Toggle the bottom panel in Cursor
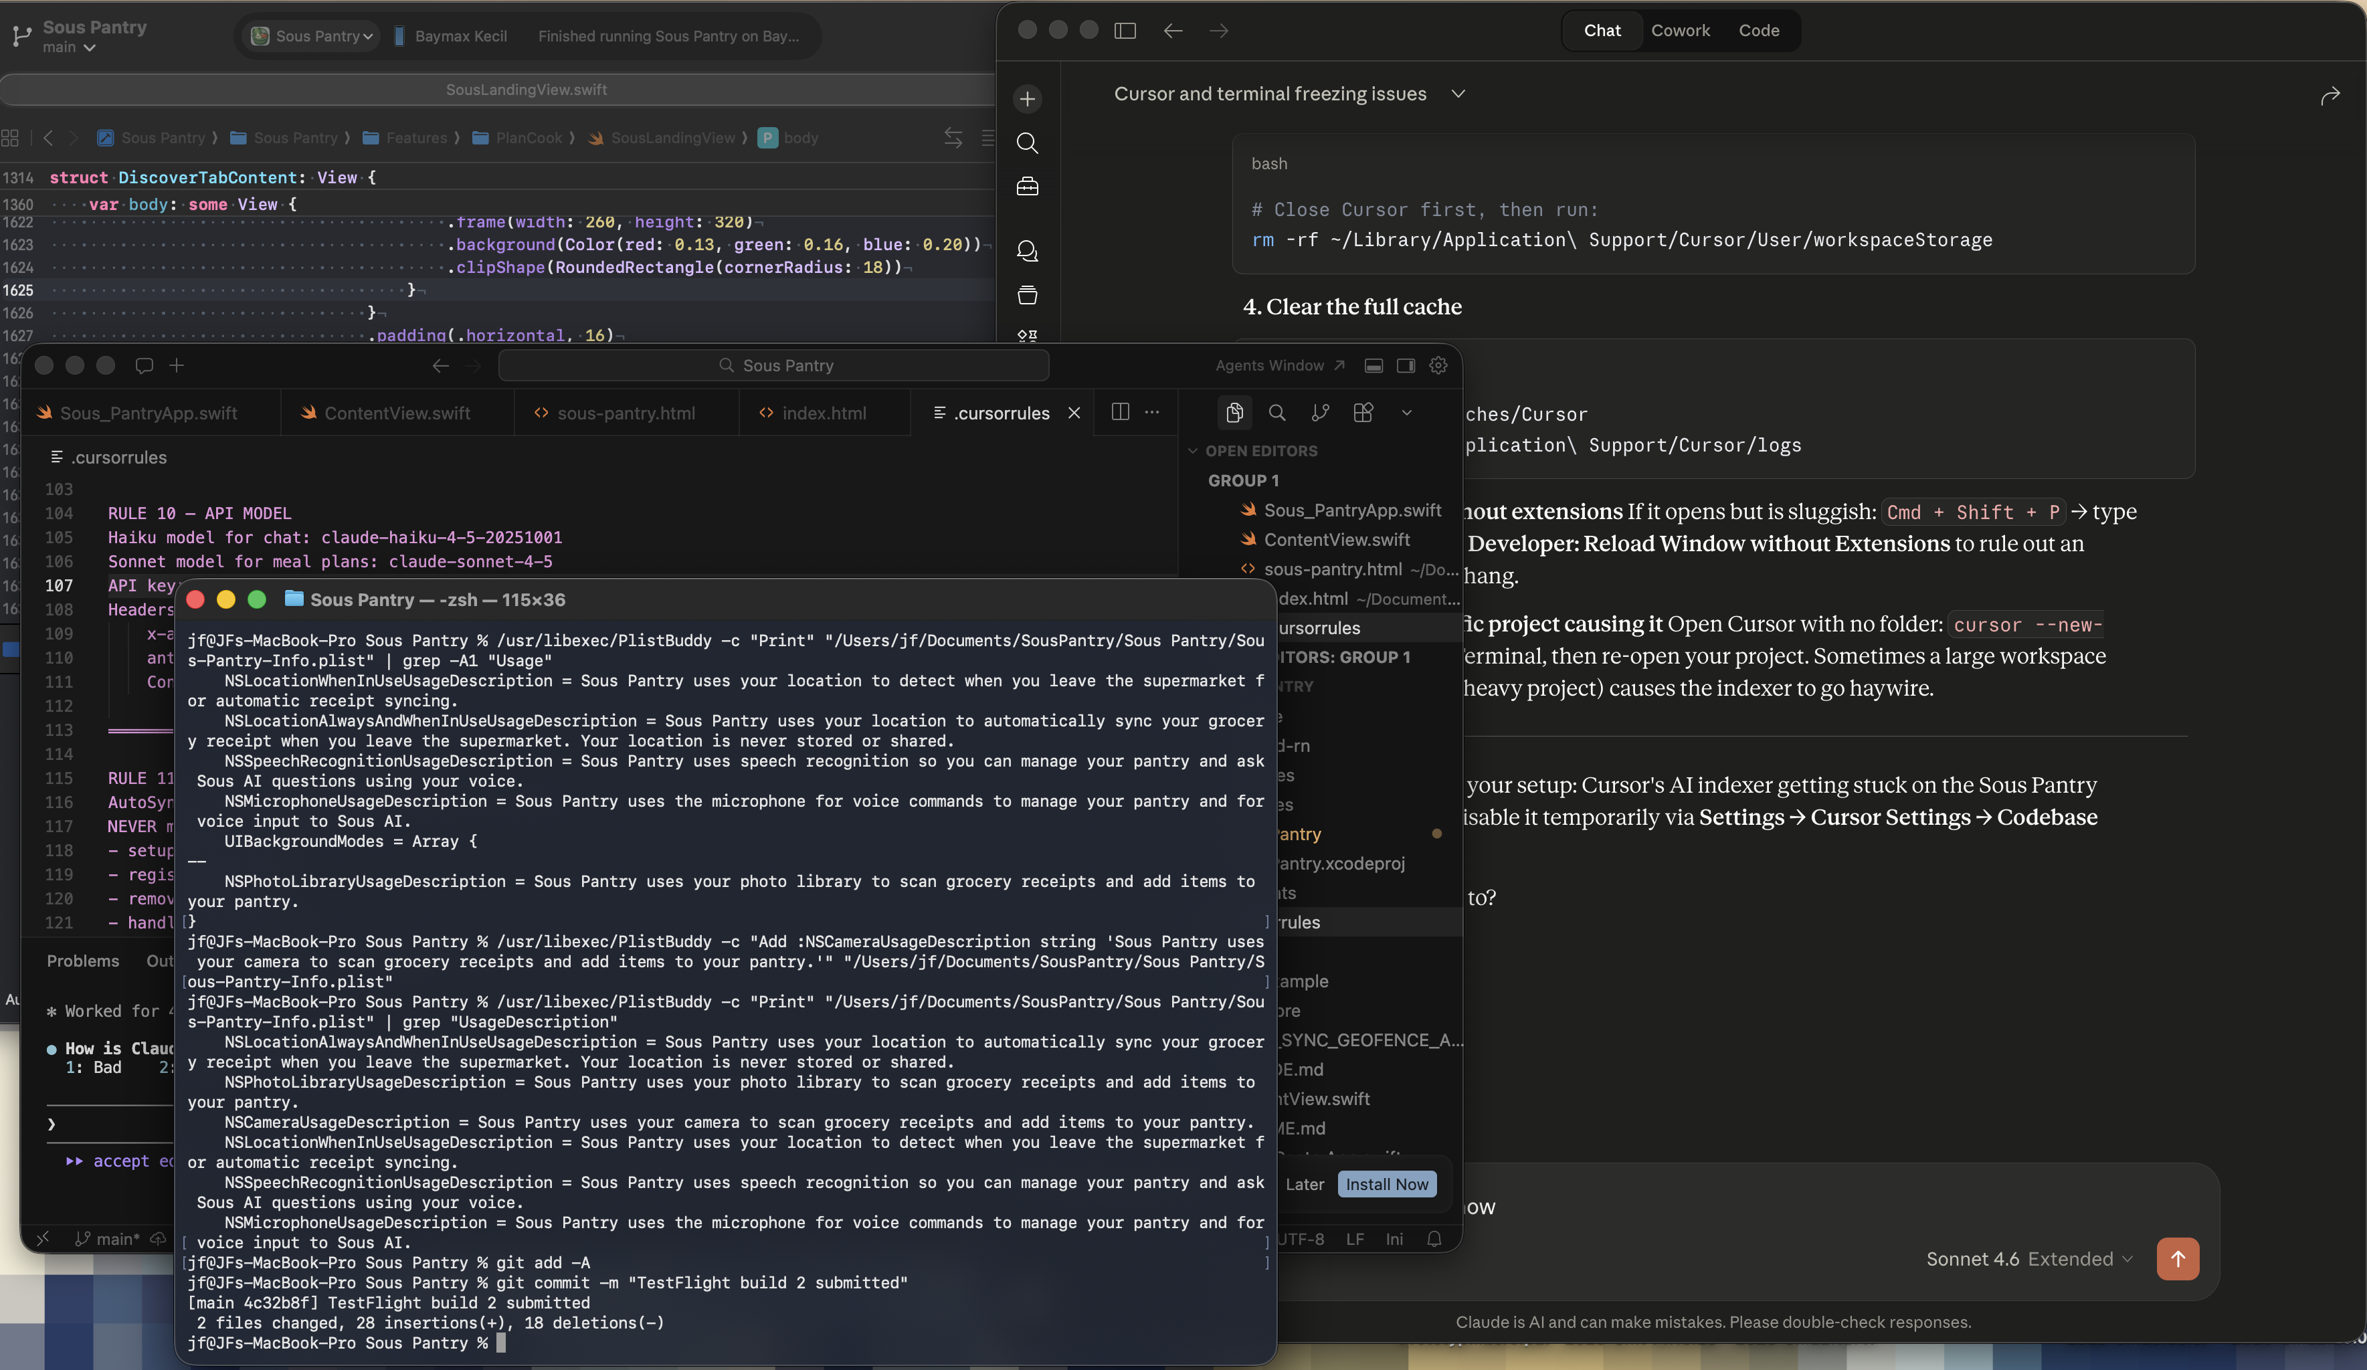This screenshot has width=2367, height=1370. pos(1374,365)
